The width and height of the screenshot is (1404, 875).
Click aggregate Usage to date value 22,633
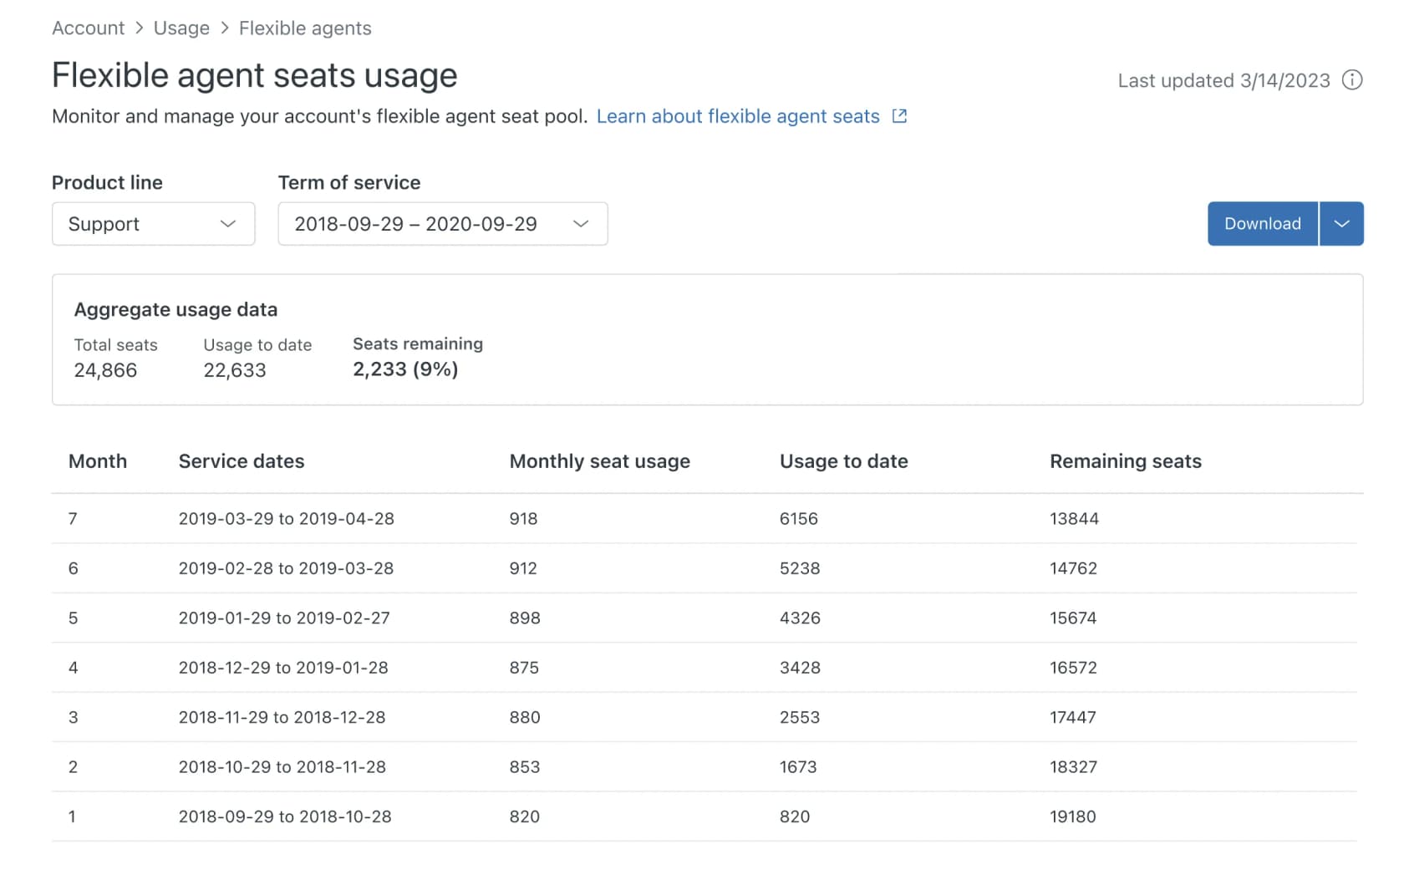[x=235, y=370]
